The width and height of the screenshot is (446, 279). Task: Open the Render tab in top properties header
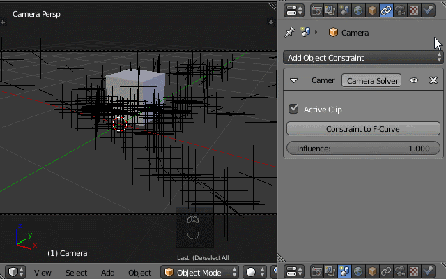click(316, 10)
